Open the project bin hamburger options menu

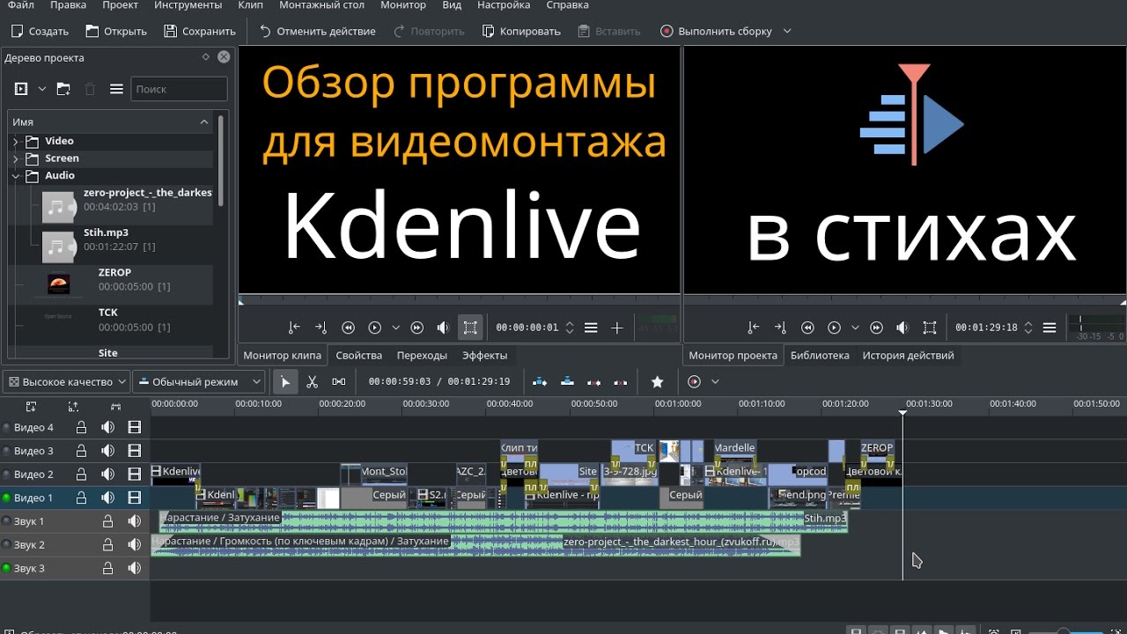pyautogui.click(x=116, y=89)
